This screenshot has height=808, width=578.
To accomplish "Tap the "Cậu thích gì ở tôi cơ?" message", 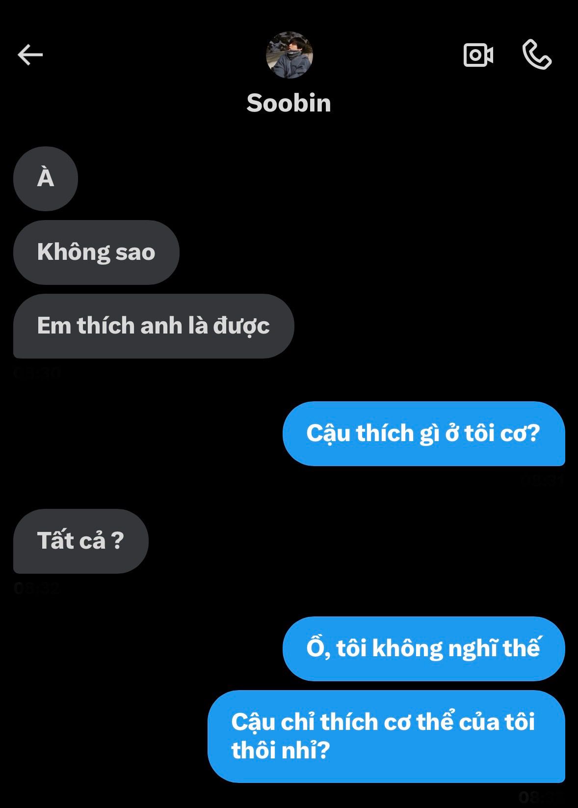I will [x=424, y=434].
